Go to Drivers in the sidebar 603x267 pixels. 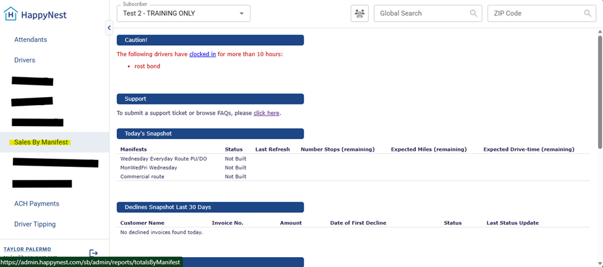tap(25, 60)
